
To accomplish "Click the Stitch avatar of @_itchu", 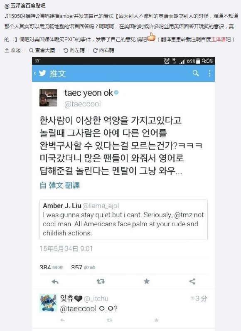I will click(x=48, y=303).
